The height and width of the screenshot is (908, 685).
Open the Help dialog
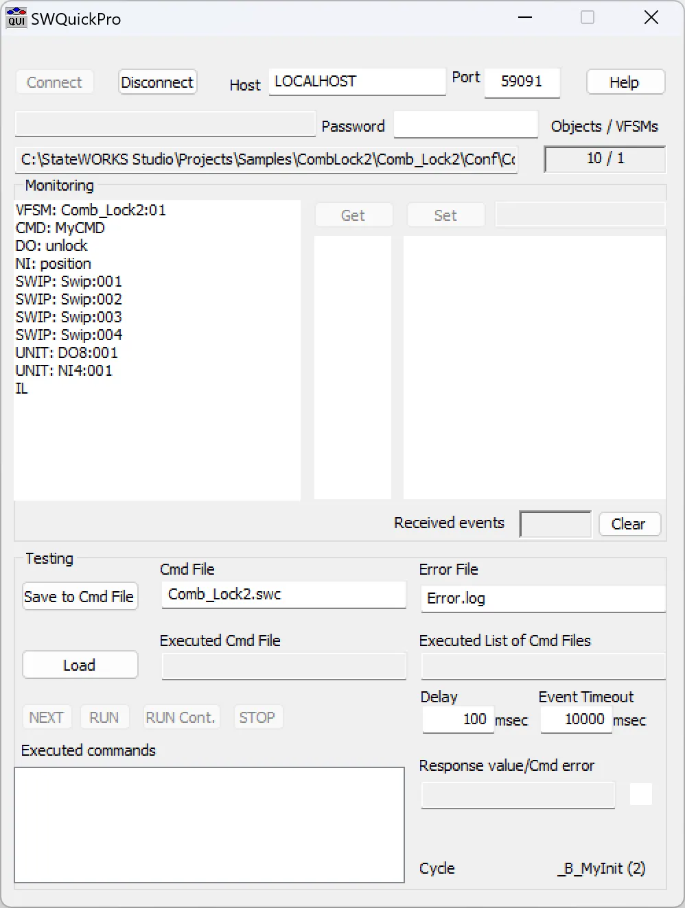(625, 82)
